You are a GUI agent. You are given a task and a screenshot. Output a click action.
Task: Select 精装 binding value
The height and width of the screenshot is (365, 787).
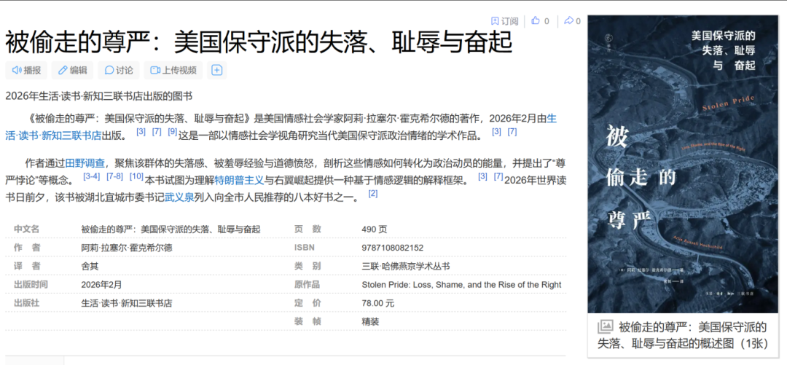(370, 322)
